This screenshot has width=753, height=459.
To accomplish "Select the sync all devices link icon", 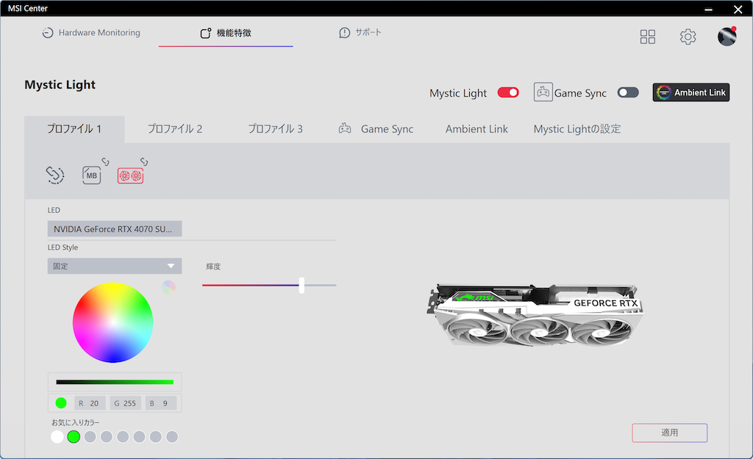I will coord(54,175).
